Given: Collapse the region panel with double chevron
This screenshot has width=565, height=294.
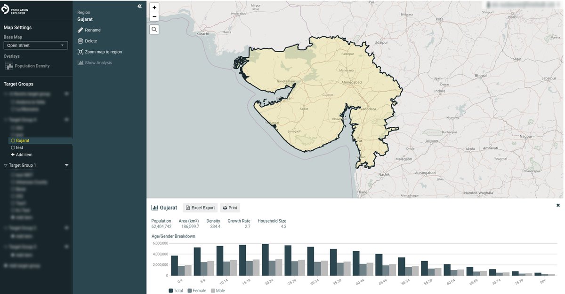Looking at the screenshot, I should [x=140, y=6].
